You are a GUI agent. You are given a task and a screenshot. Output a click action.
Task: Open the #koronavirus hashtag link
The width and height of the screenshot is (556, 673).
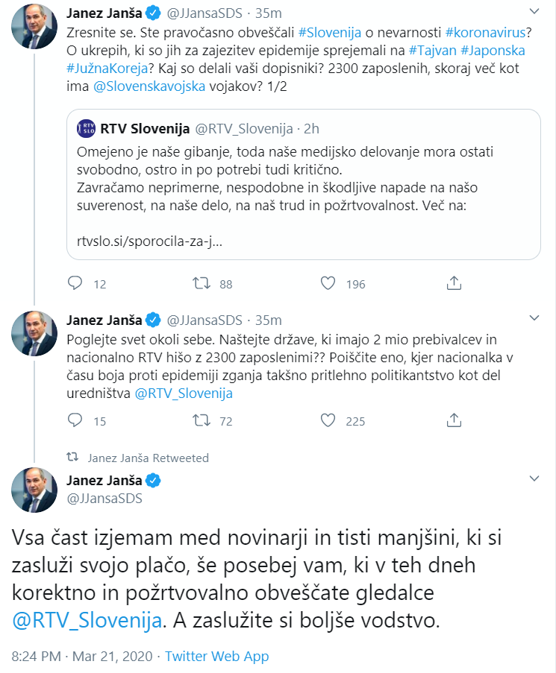[489, 33]
